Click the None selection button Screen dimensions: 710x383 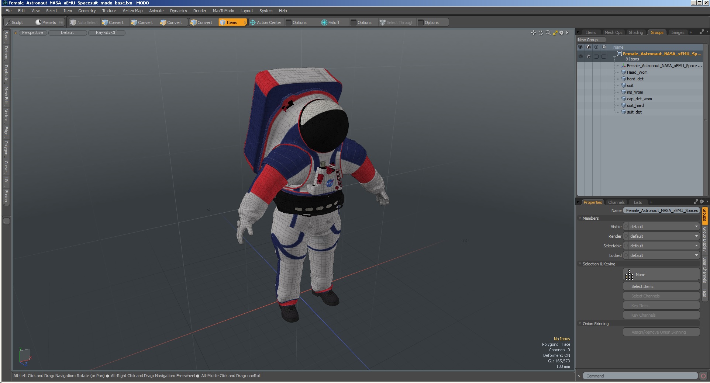661,275
